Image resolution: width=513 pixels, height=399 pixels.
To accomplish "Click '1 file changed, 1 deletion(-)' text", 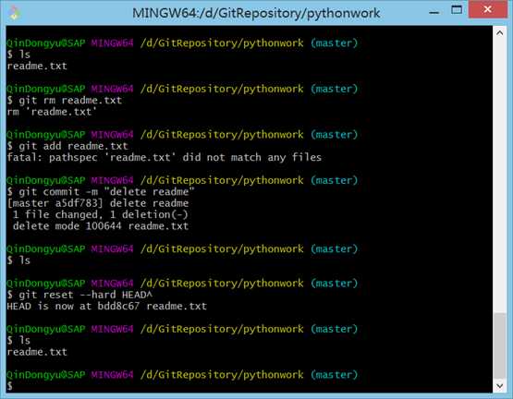I will (x=101, y=214).
